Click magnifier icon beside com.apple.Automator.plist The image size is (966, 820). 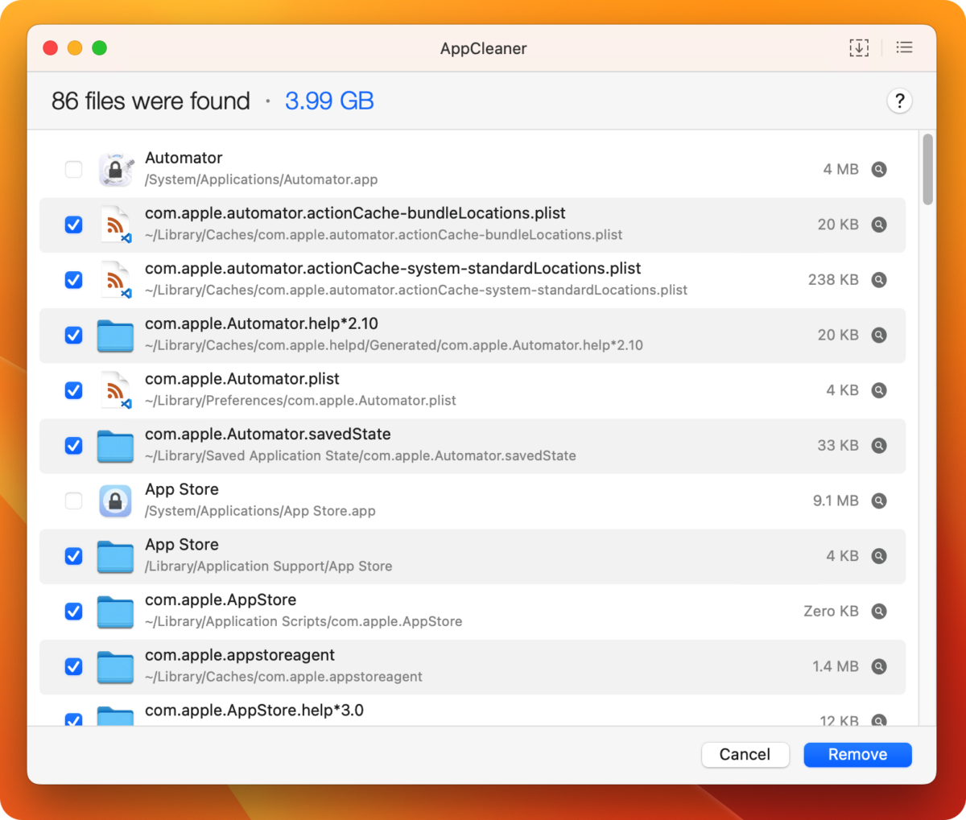pyautogui.click(x=879, y=390)
